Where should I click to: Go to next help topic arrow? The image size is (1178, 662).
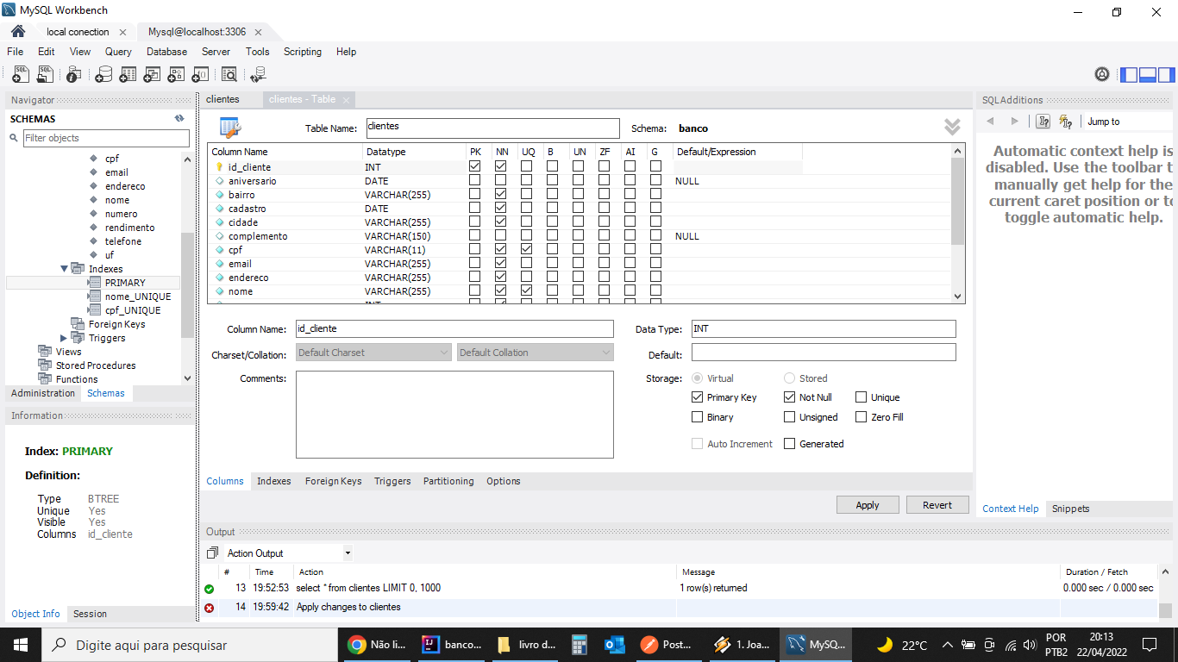point(1014,122)
